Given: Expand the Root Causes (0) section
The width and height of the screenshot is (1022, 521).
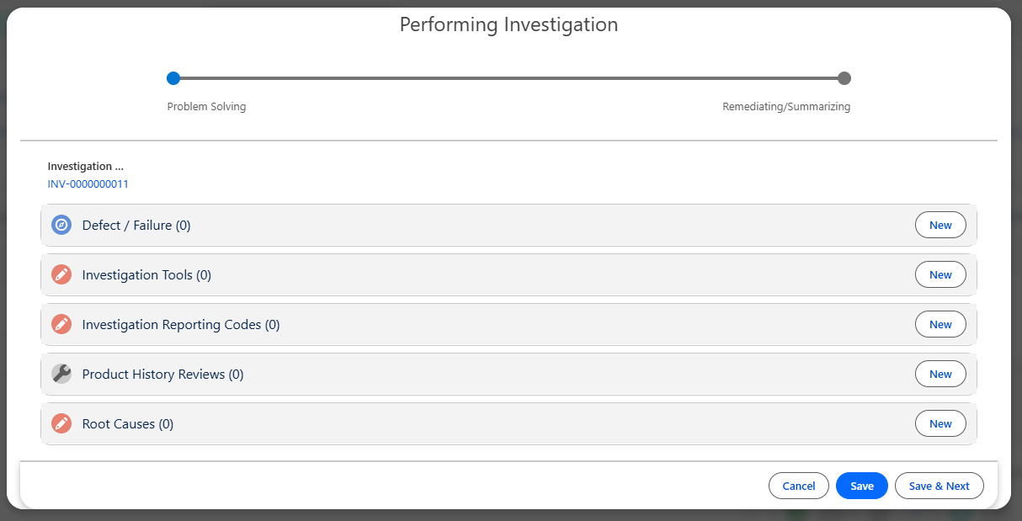Looking at the screenshot, I should click(128, 424).
